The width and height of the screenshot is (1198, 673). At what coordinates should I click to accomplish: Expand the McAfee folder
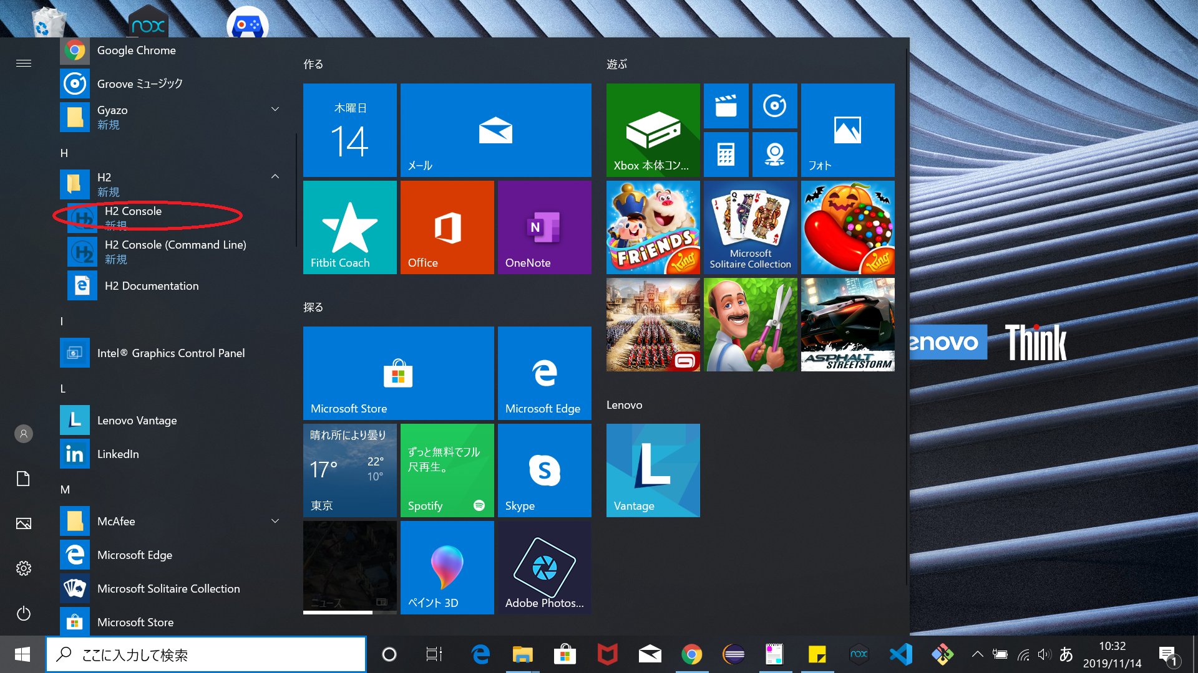[x=275, y=521]
